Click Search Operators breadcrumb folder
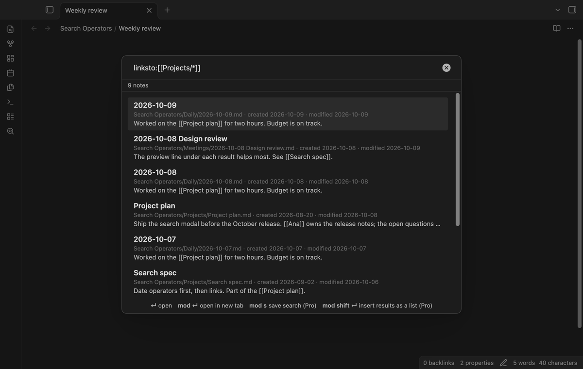The width and height of the screenshot is (583, 369). tap(86, 28)
